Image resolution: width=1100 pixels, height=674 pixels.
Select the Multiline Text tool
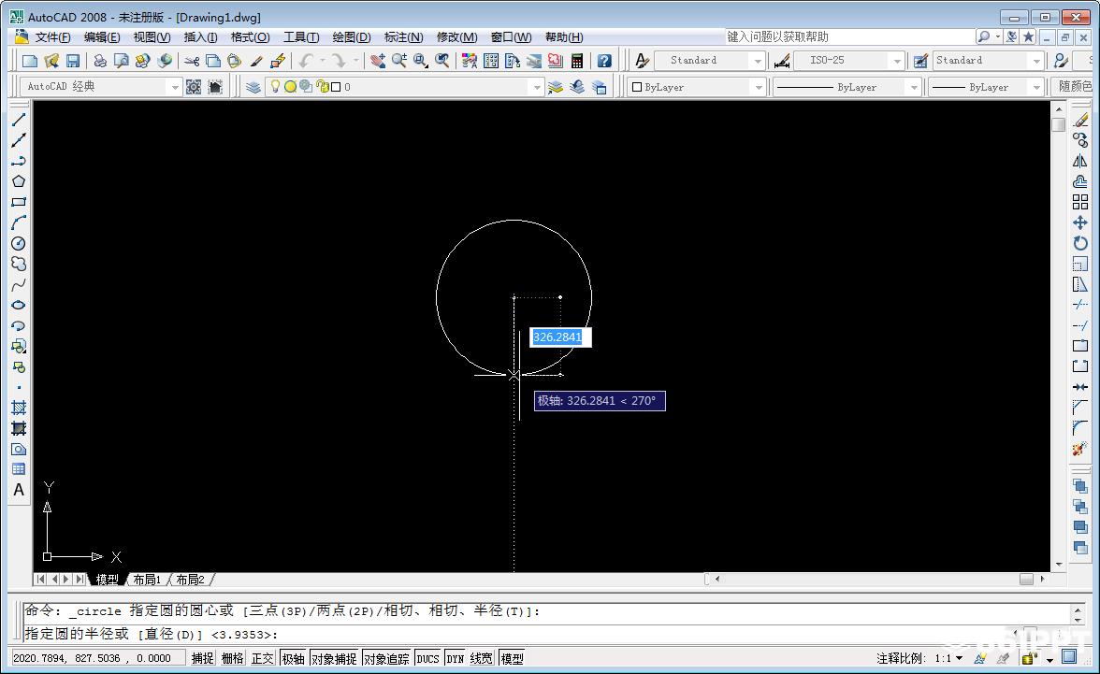[x=19, y=490]
